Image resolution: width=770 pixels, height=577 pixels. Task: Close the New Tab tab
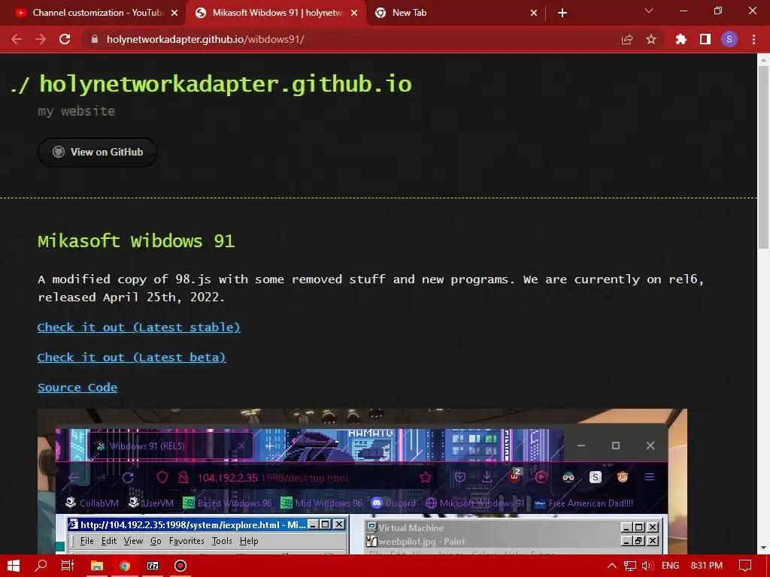pyautogui.click(x=534, y=13)
